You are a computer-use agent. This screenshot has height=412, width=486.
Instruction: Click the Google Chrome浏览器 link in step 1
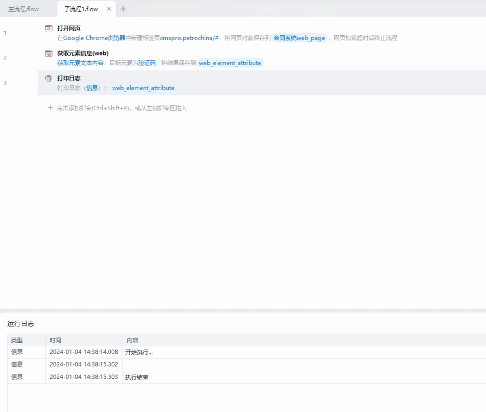[94, 38]
